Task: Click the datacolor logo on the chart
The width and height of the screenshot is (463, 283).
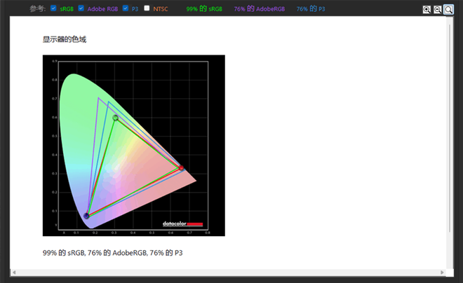Action: pos(182,224)
